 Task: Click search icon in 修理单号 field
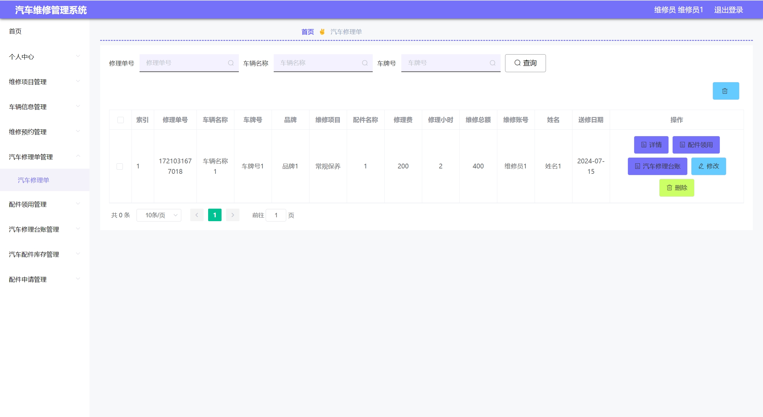(x=230, y=63)
